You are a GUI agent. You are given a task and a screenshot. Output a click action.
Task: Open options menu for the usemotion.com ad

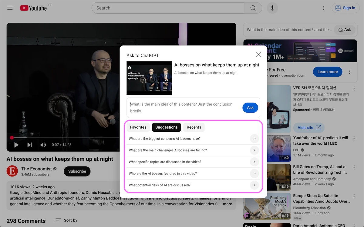[350, 72]
